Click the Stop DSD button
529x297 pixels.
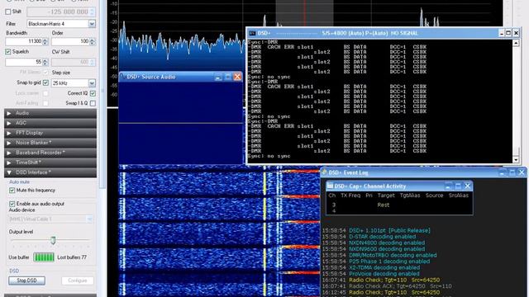[x=26, y=280]
